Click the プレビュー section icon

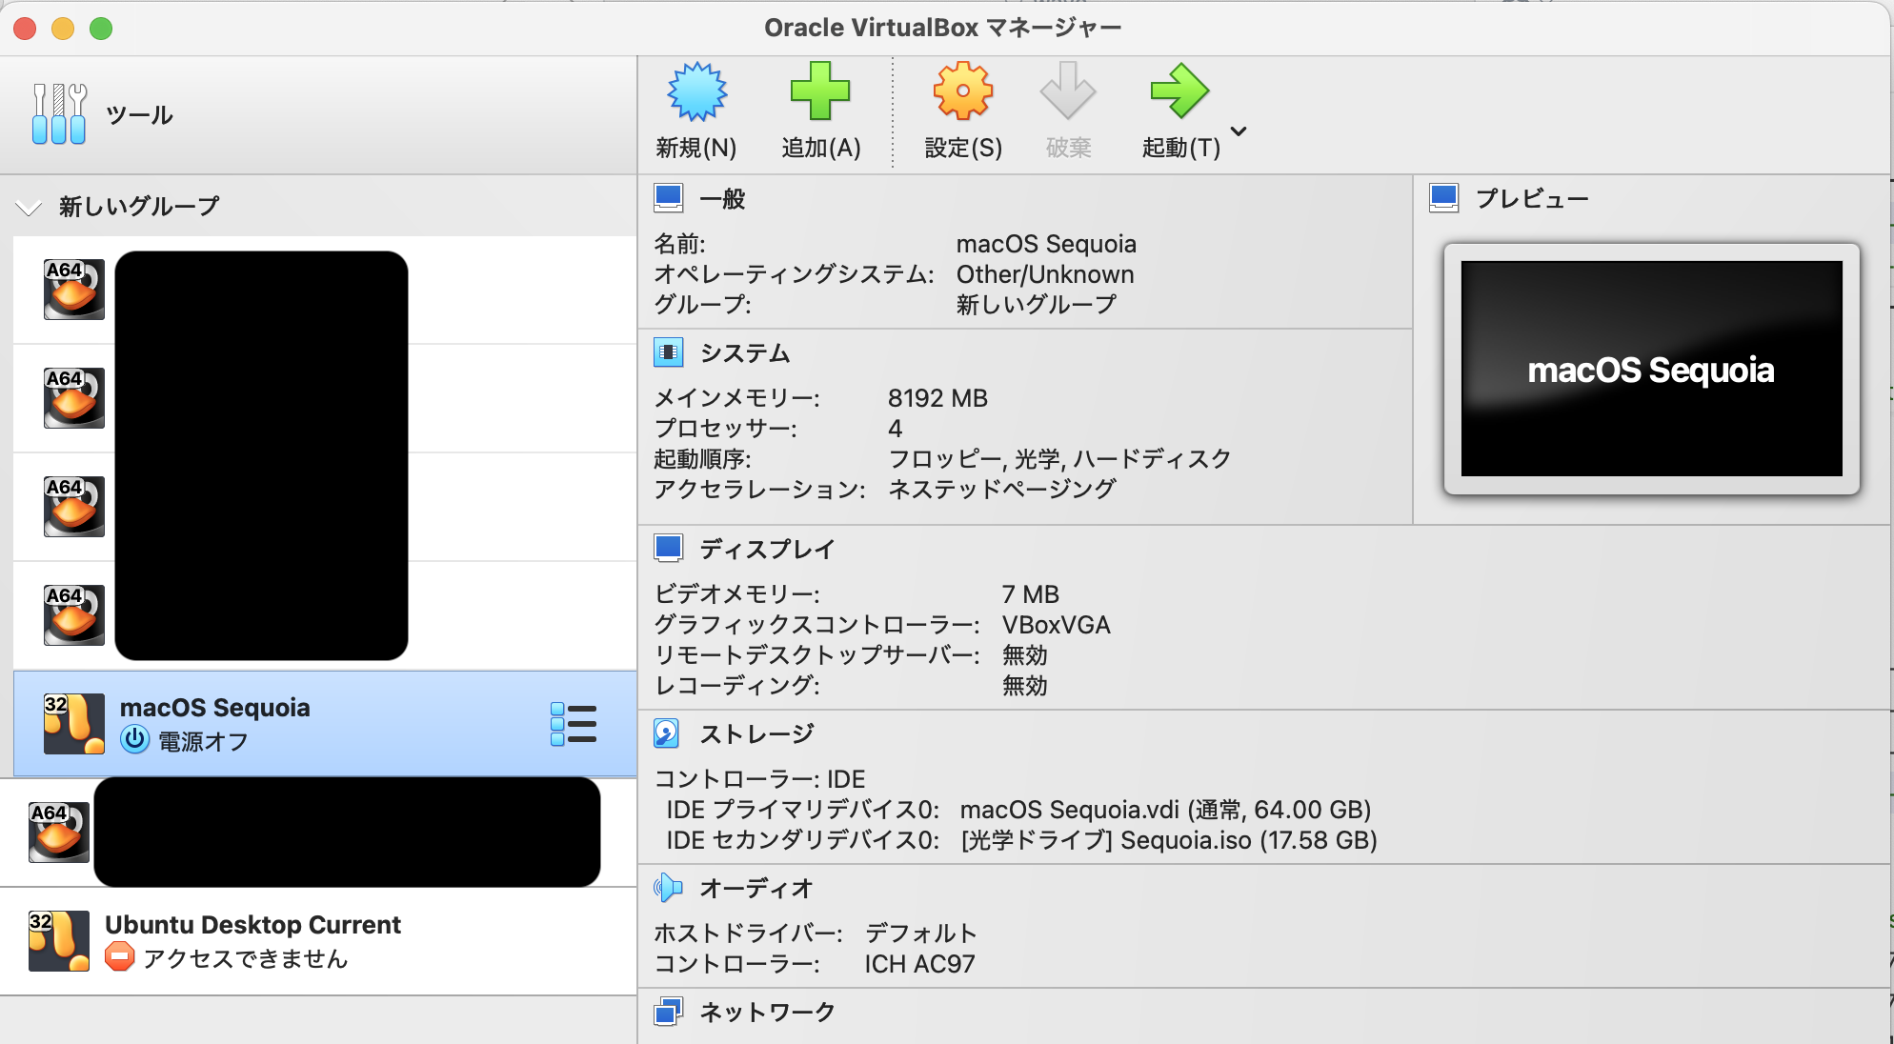pos(1444,198)
